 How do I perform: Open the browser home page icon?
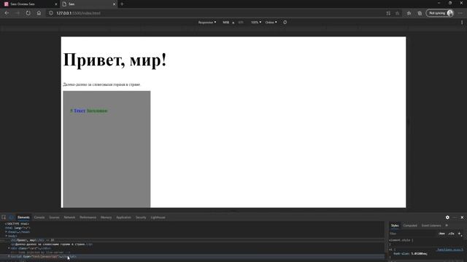tap(39, 13)
